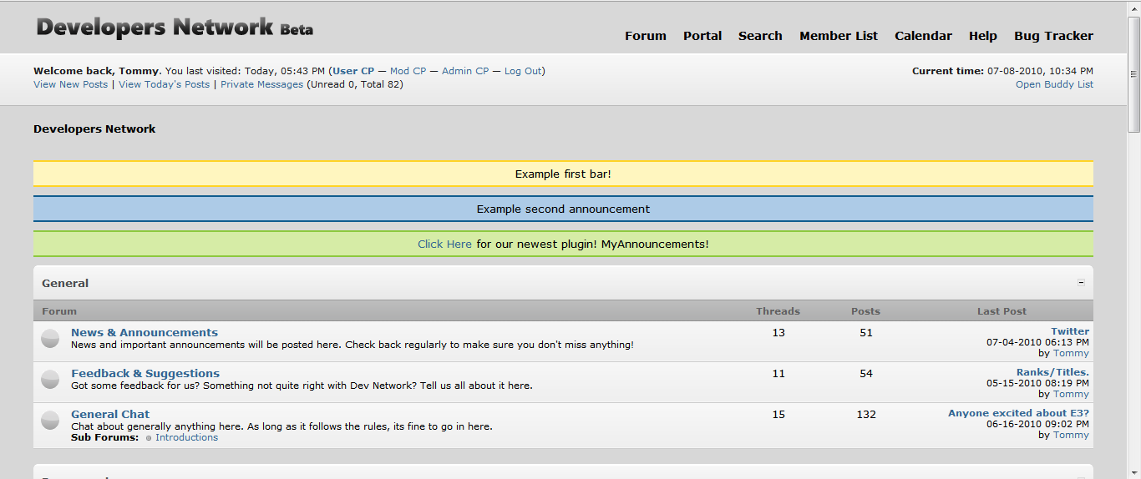Viewport: 1141px width, 479px height.
Task: View New Posts link
Action: [x=70, y=84]
